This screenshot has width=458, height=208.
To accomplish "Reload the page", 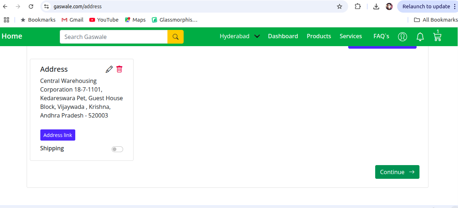I will [x=31, y=6].
